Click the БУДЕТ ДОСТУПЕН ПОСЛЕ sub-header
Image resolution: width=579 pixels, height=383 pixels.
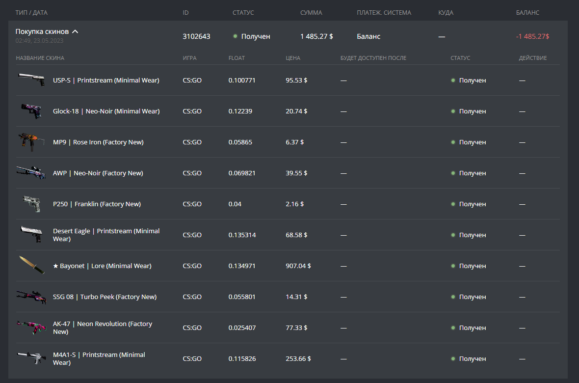(373, 58)
